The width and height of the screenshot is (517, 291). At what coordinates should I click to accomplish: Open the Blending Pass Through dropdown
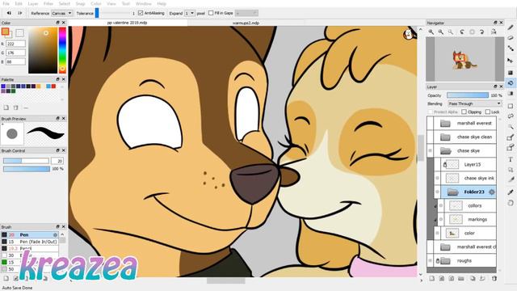point(474,103)
